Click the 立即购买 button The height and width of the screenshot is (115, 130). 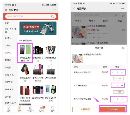coord(85,109)
